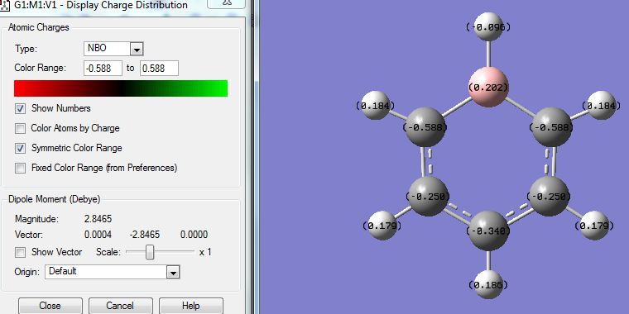
Task: Click the lower Color Range field -0.588
Action: click(x=103, y=68)
